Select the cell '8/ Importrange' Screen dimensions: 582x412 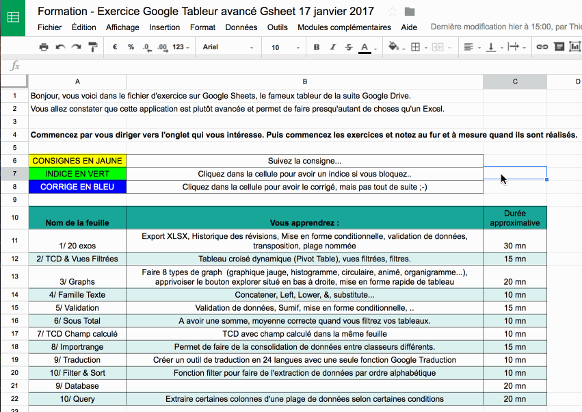77,347
